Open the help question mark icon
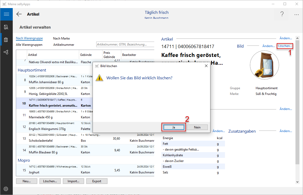Screen dimensions: 303x195 click(x=282, y=15)
